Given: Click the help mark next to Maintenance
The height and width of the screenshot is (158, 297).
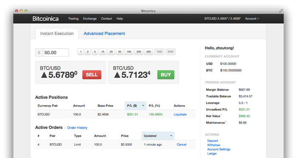Looking at the screenshot, I should pos(226,122).
